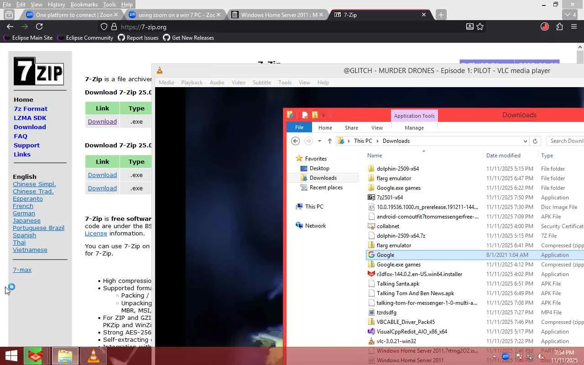Click the site security padlock icon
The width and height of the screenshot is (584, 365).
click(114, 27)
